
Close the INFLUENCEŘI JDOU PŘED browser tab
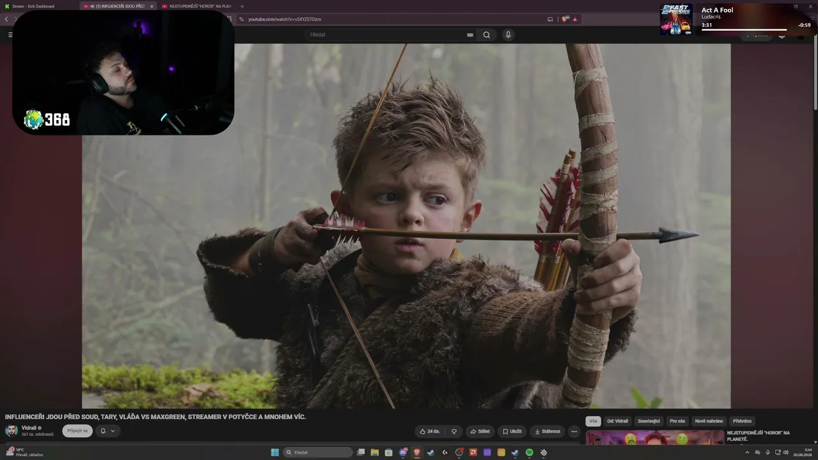(151, 6)
